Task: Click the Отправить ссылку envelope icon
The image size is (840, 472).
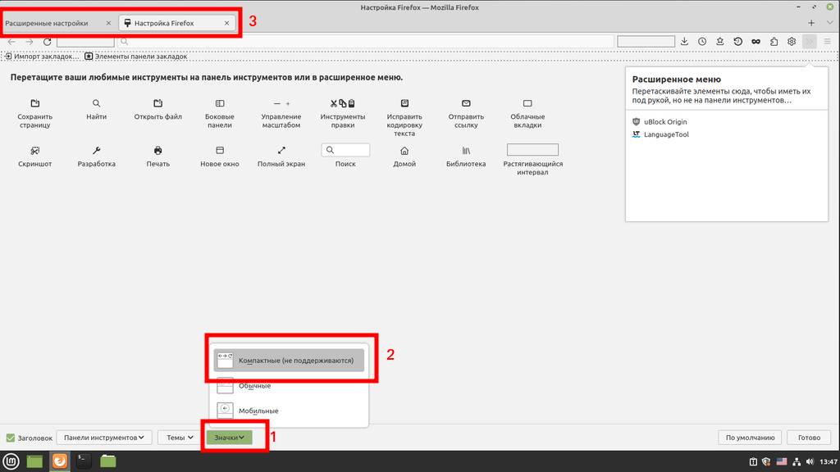Action: (x=466, y=104)
